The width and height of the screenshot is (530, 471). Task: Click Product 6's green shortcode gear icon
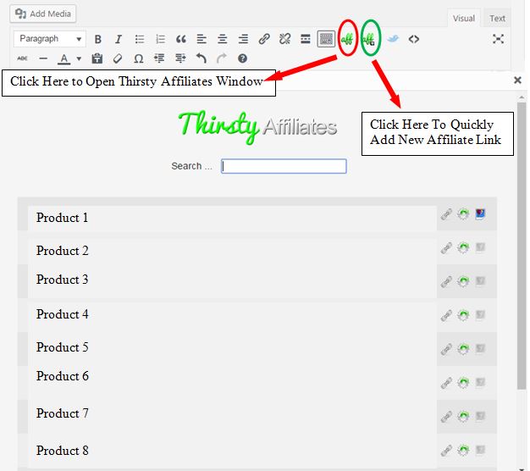tap(463, 383)
